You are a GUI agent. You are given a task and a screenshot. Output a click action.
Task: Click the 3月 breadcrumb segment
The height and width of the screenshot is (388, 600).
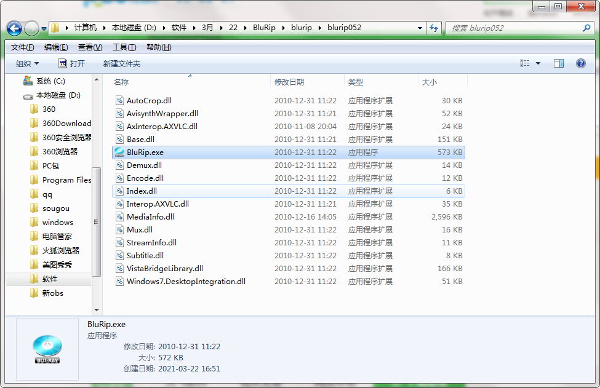point(207,28)
